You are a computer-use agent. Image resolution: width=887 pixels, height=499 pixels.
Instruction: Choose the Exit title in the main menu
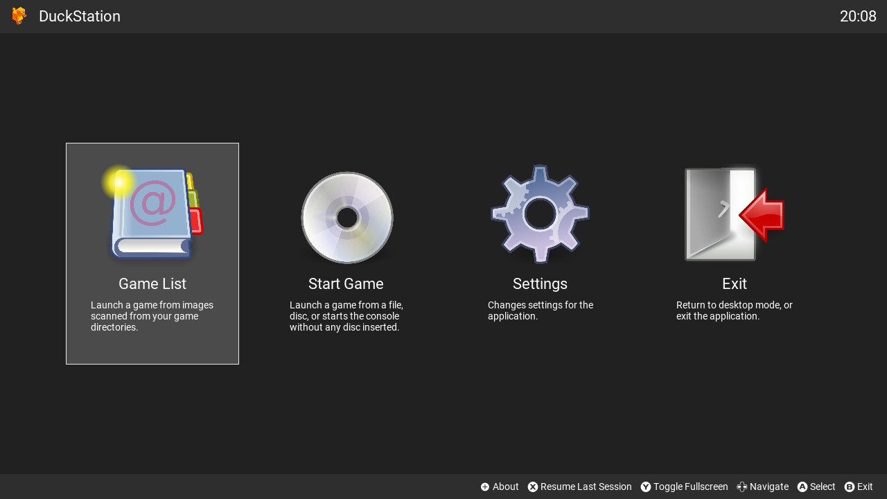(x=735, y=283)
